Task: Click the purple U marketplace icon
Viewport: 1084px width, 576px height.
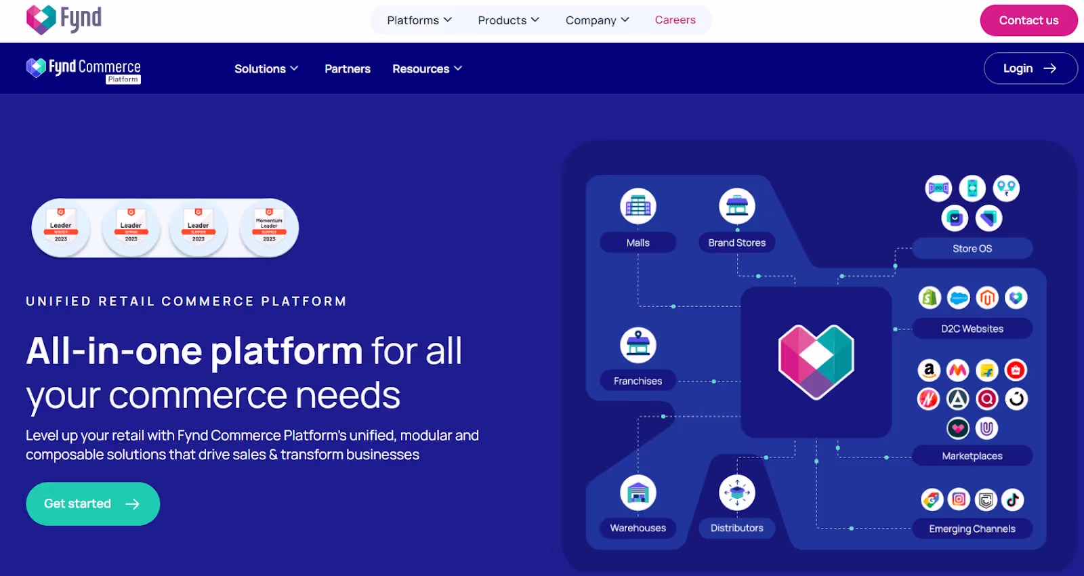Action: tap(987, 428)
